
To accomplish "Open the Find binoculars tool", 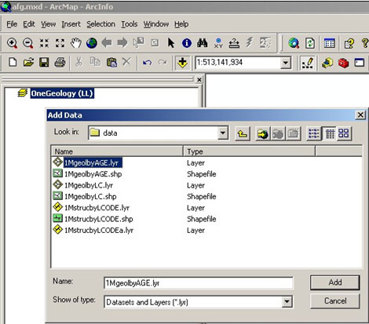I will coord(203,43).
